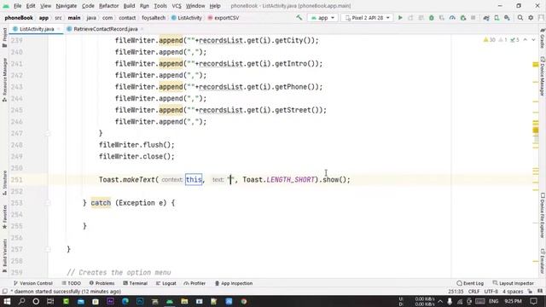Open the Problems tool window
This screenshot has height=307, width=546.
(102, 283)
